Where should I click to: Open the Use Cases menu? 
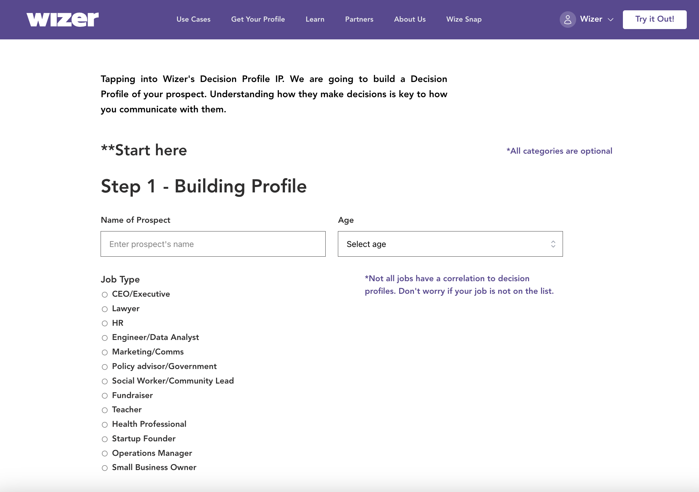[193, 19]
